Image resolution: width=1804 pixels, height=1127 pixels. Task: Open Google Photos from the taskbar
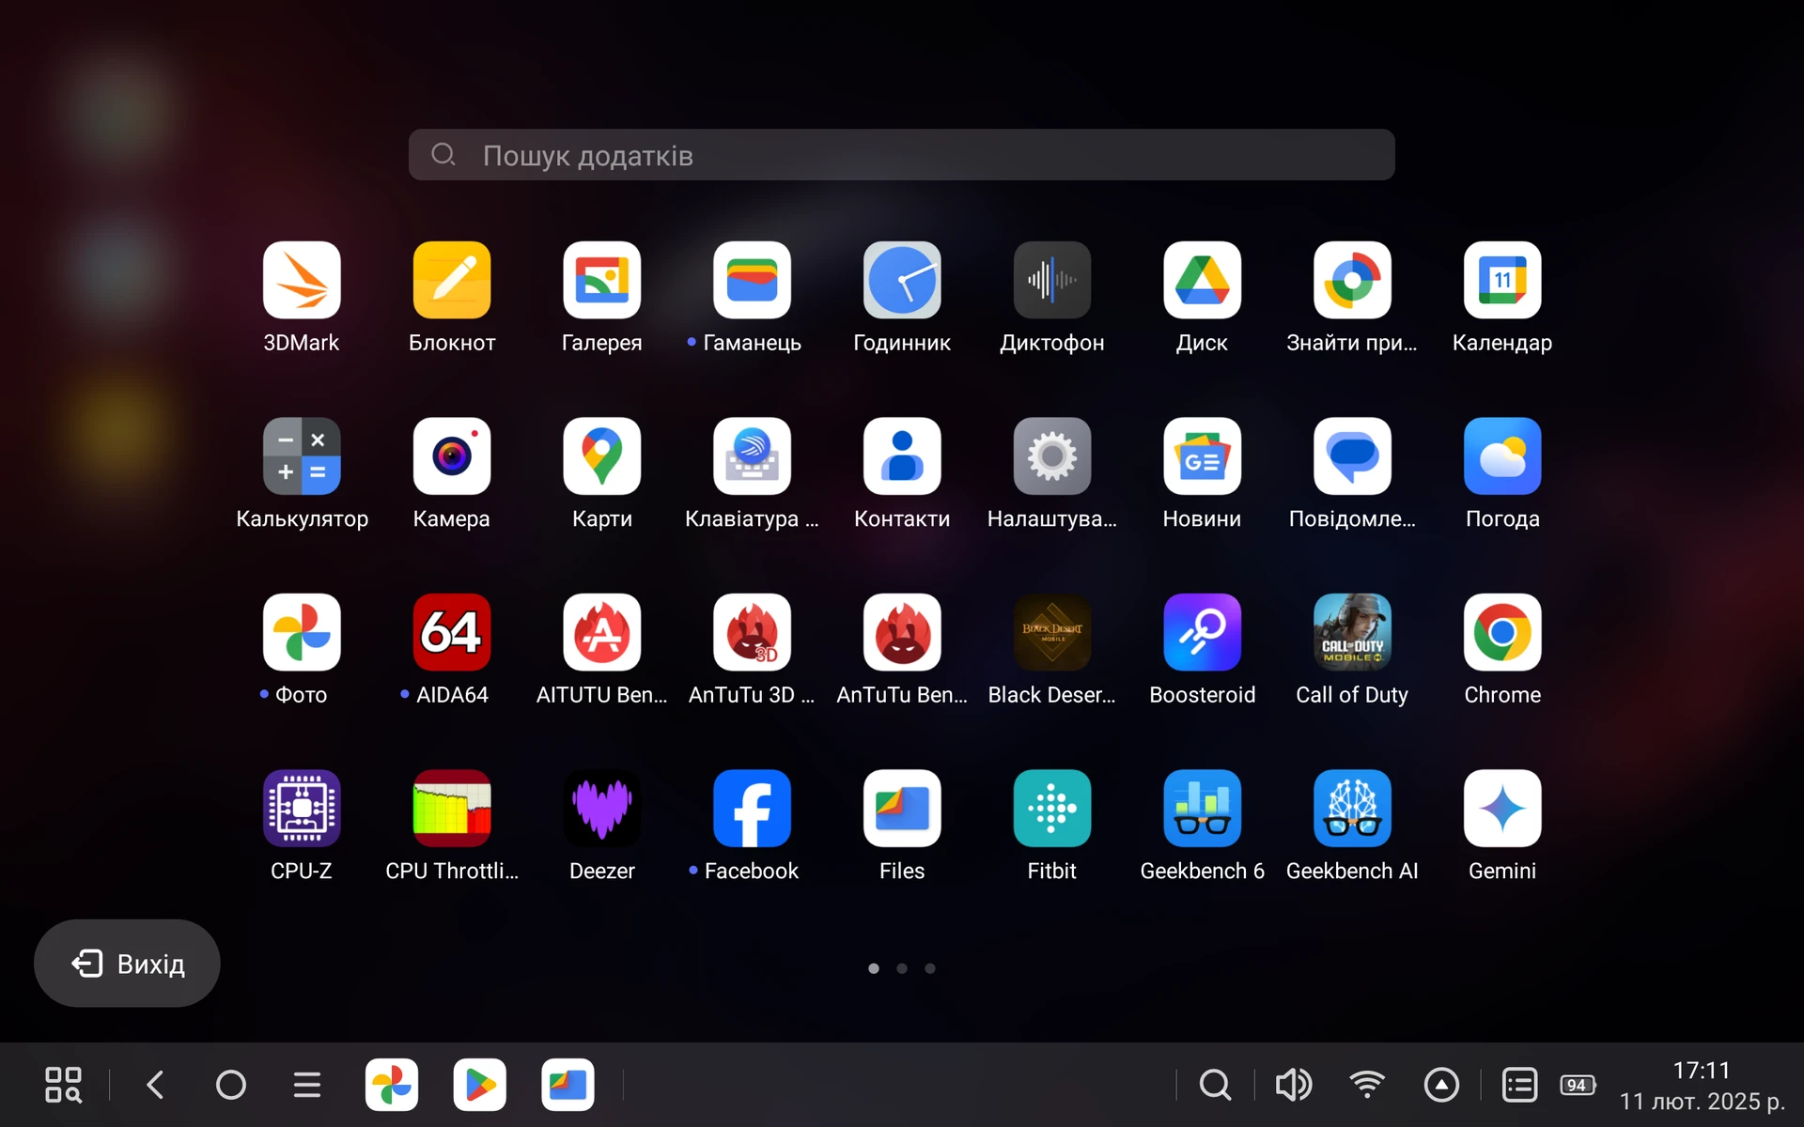392,1085
